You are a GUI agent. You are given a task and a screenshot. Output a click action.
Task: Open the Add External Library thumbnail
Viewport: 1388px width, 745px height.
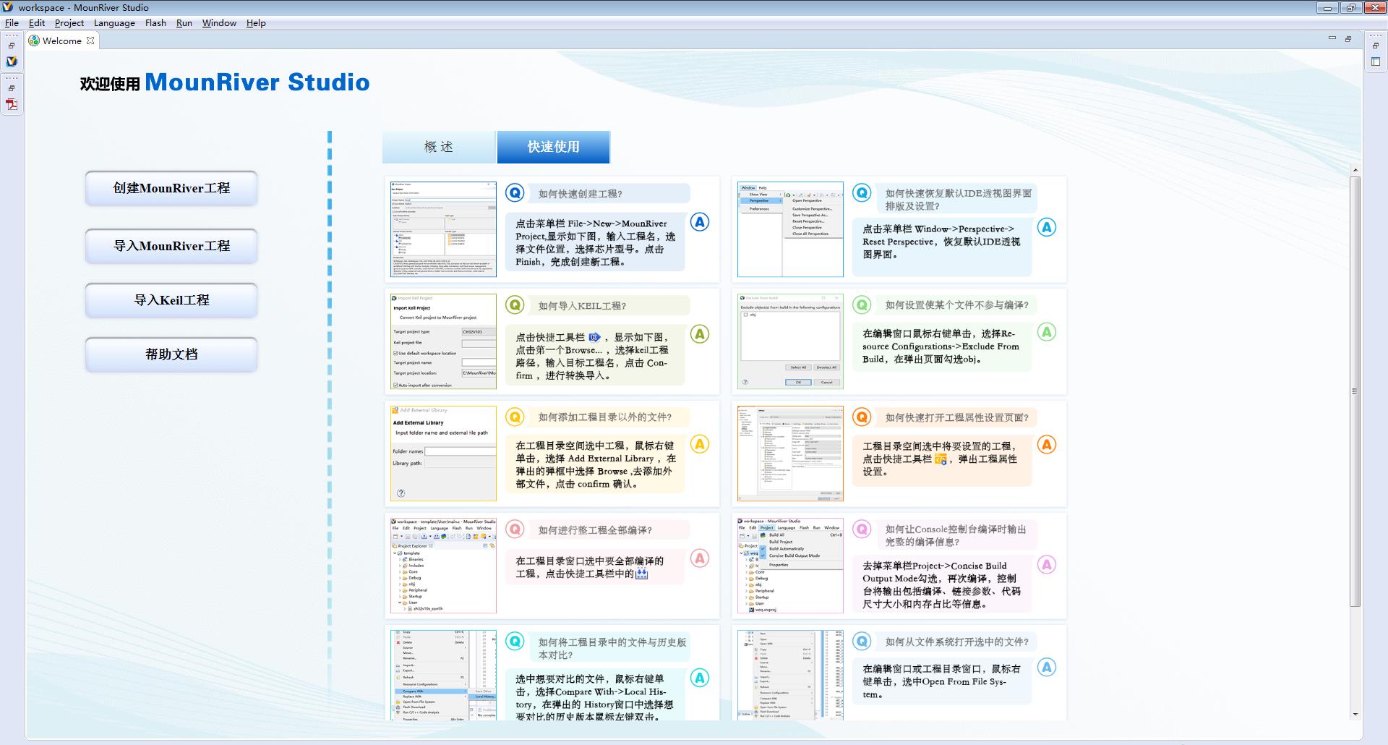[x=443, y=454]
